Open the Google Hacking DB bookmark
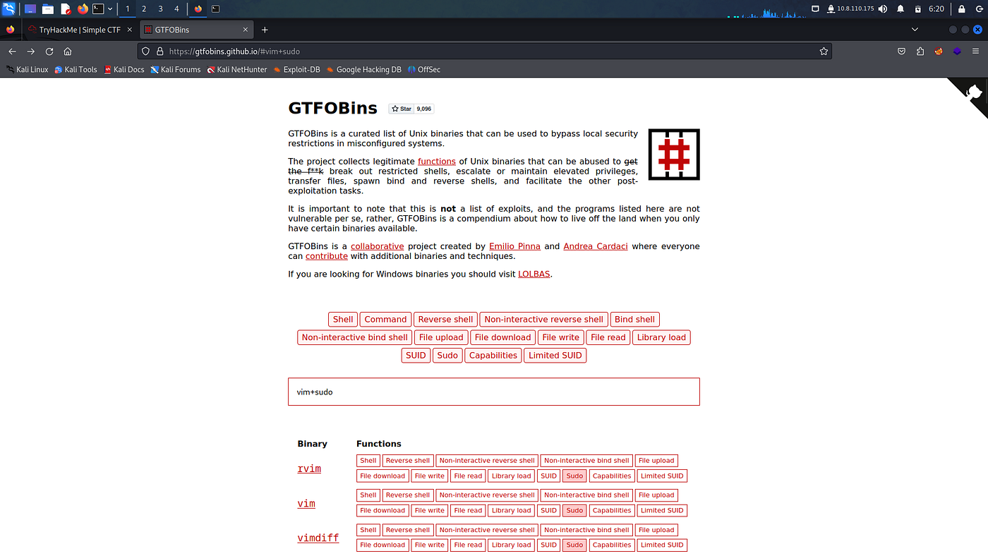Image resolution: width=988 pixels, height=556 pixels. pos(363,70)
